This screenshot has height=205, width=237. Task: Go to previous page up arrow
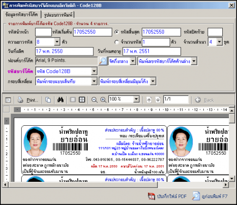(149, 100)
